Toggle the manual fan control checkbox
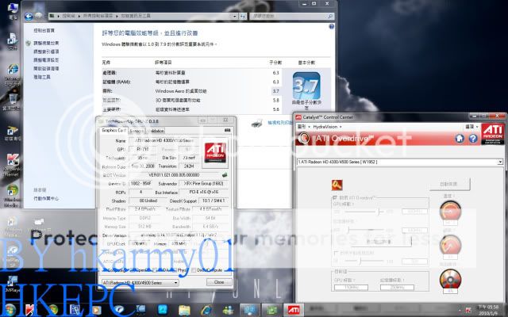The width and height of the screenshot is (508, 317). (336, 253)
